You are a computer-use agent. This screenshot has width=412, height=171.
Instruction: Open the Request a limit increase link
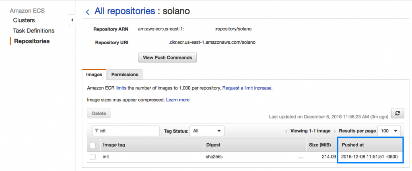tap(247, 88)
